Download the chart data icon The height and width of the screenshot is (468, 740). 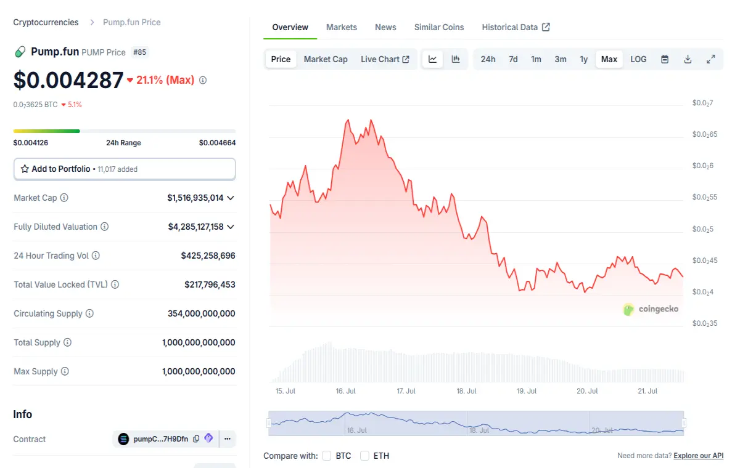(688, 59)
